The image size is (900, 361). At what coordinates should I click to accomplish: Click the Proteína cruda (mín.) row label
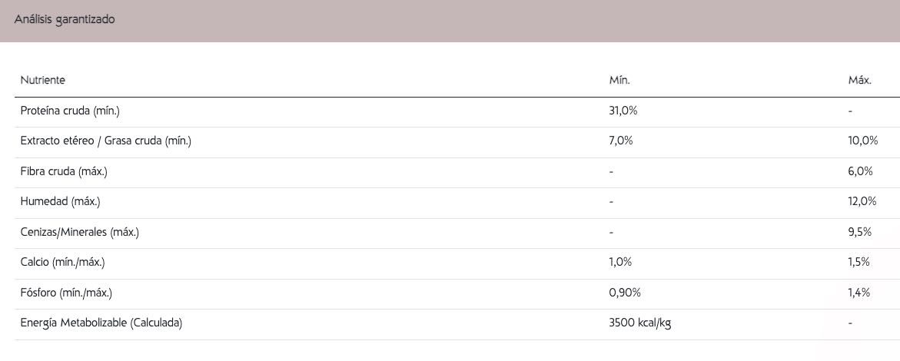[x=70, y=111]
